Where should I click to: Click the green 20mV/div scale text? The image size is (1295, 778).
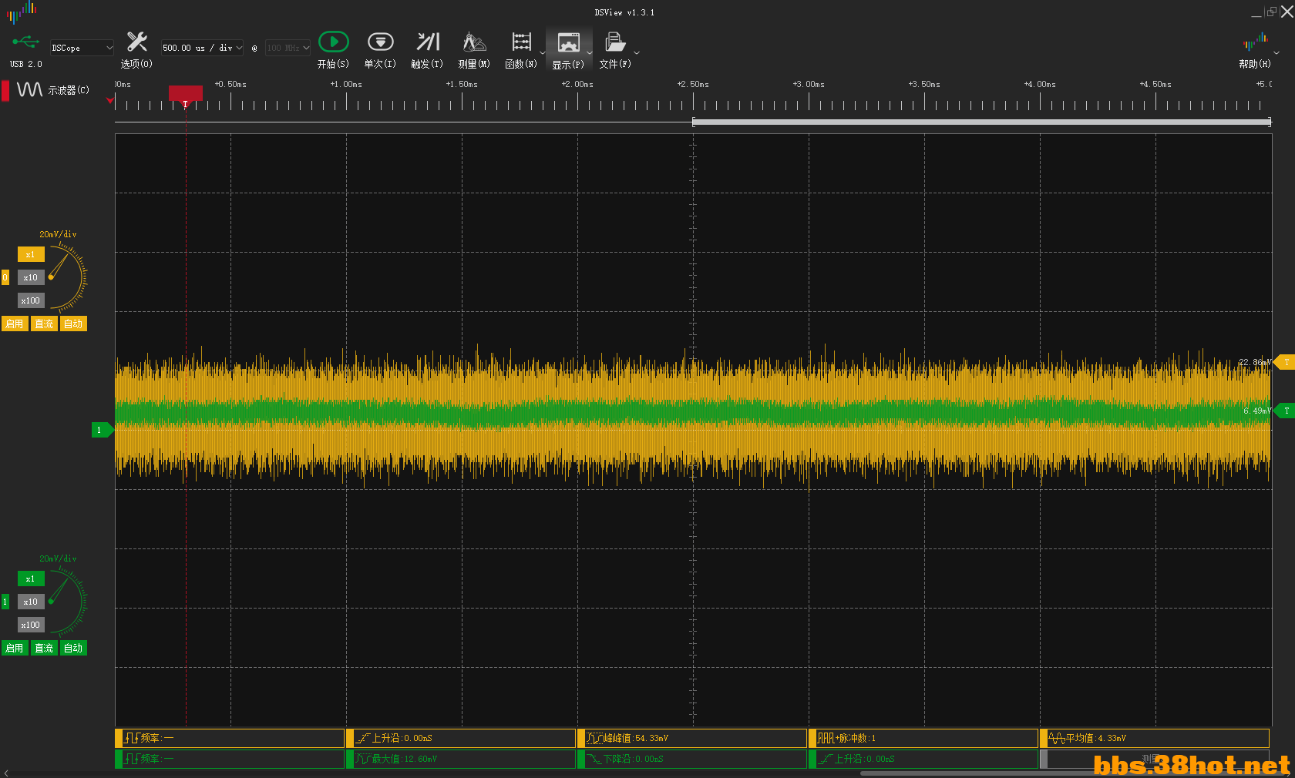58,558
